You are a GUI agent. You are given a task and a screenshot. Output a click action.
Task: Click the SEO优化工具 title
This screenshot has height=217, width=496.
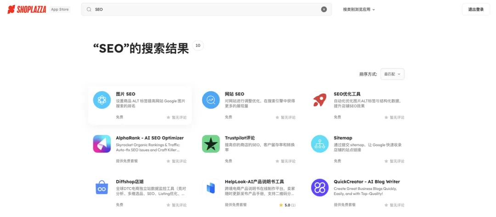click(x=347, y=94)
